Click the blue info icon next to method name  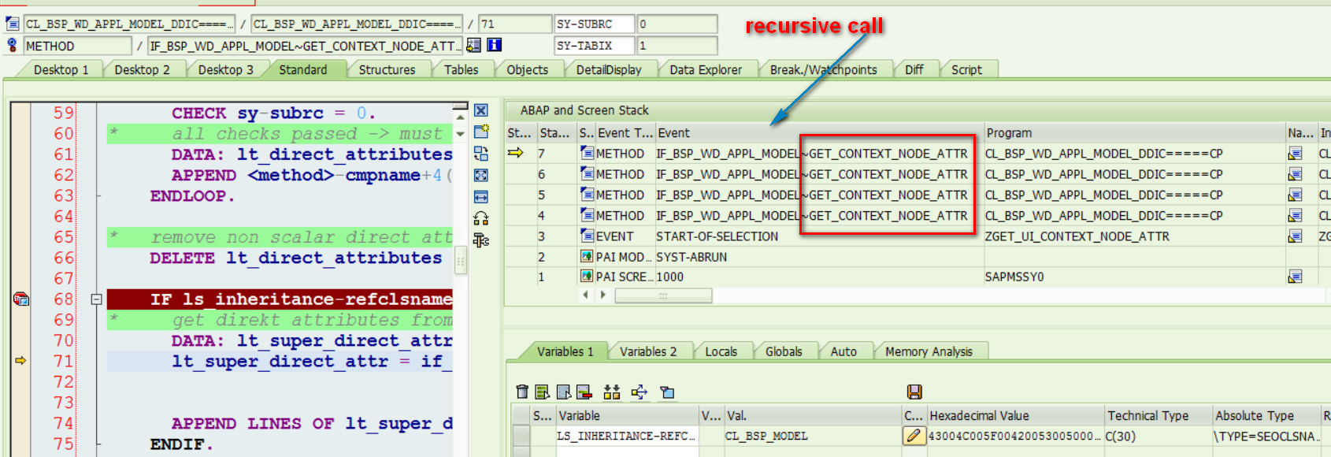pos(495,45)
